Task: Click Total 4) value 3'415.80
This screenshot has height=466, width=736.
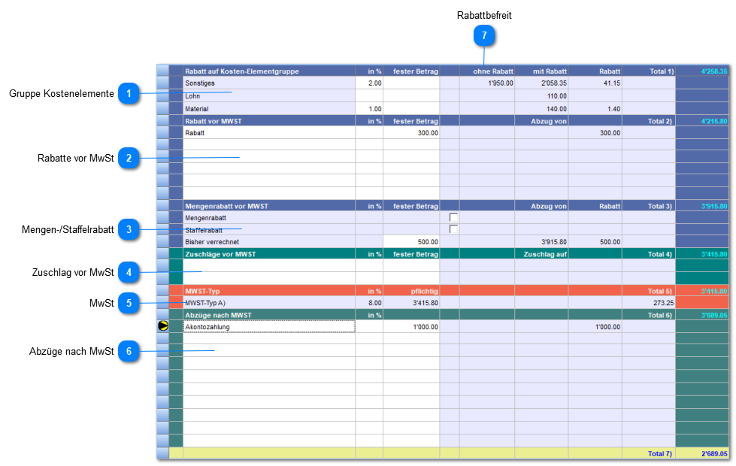Action: (714, 254)
